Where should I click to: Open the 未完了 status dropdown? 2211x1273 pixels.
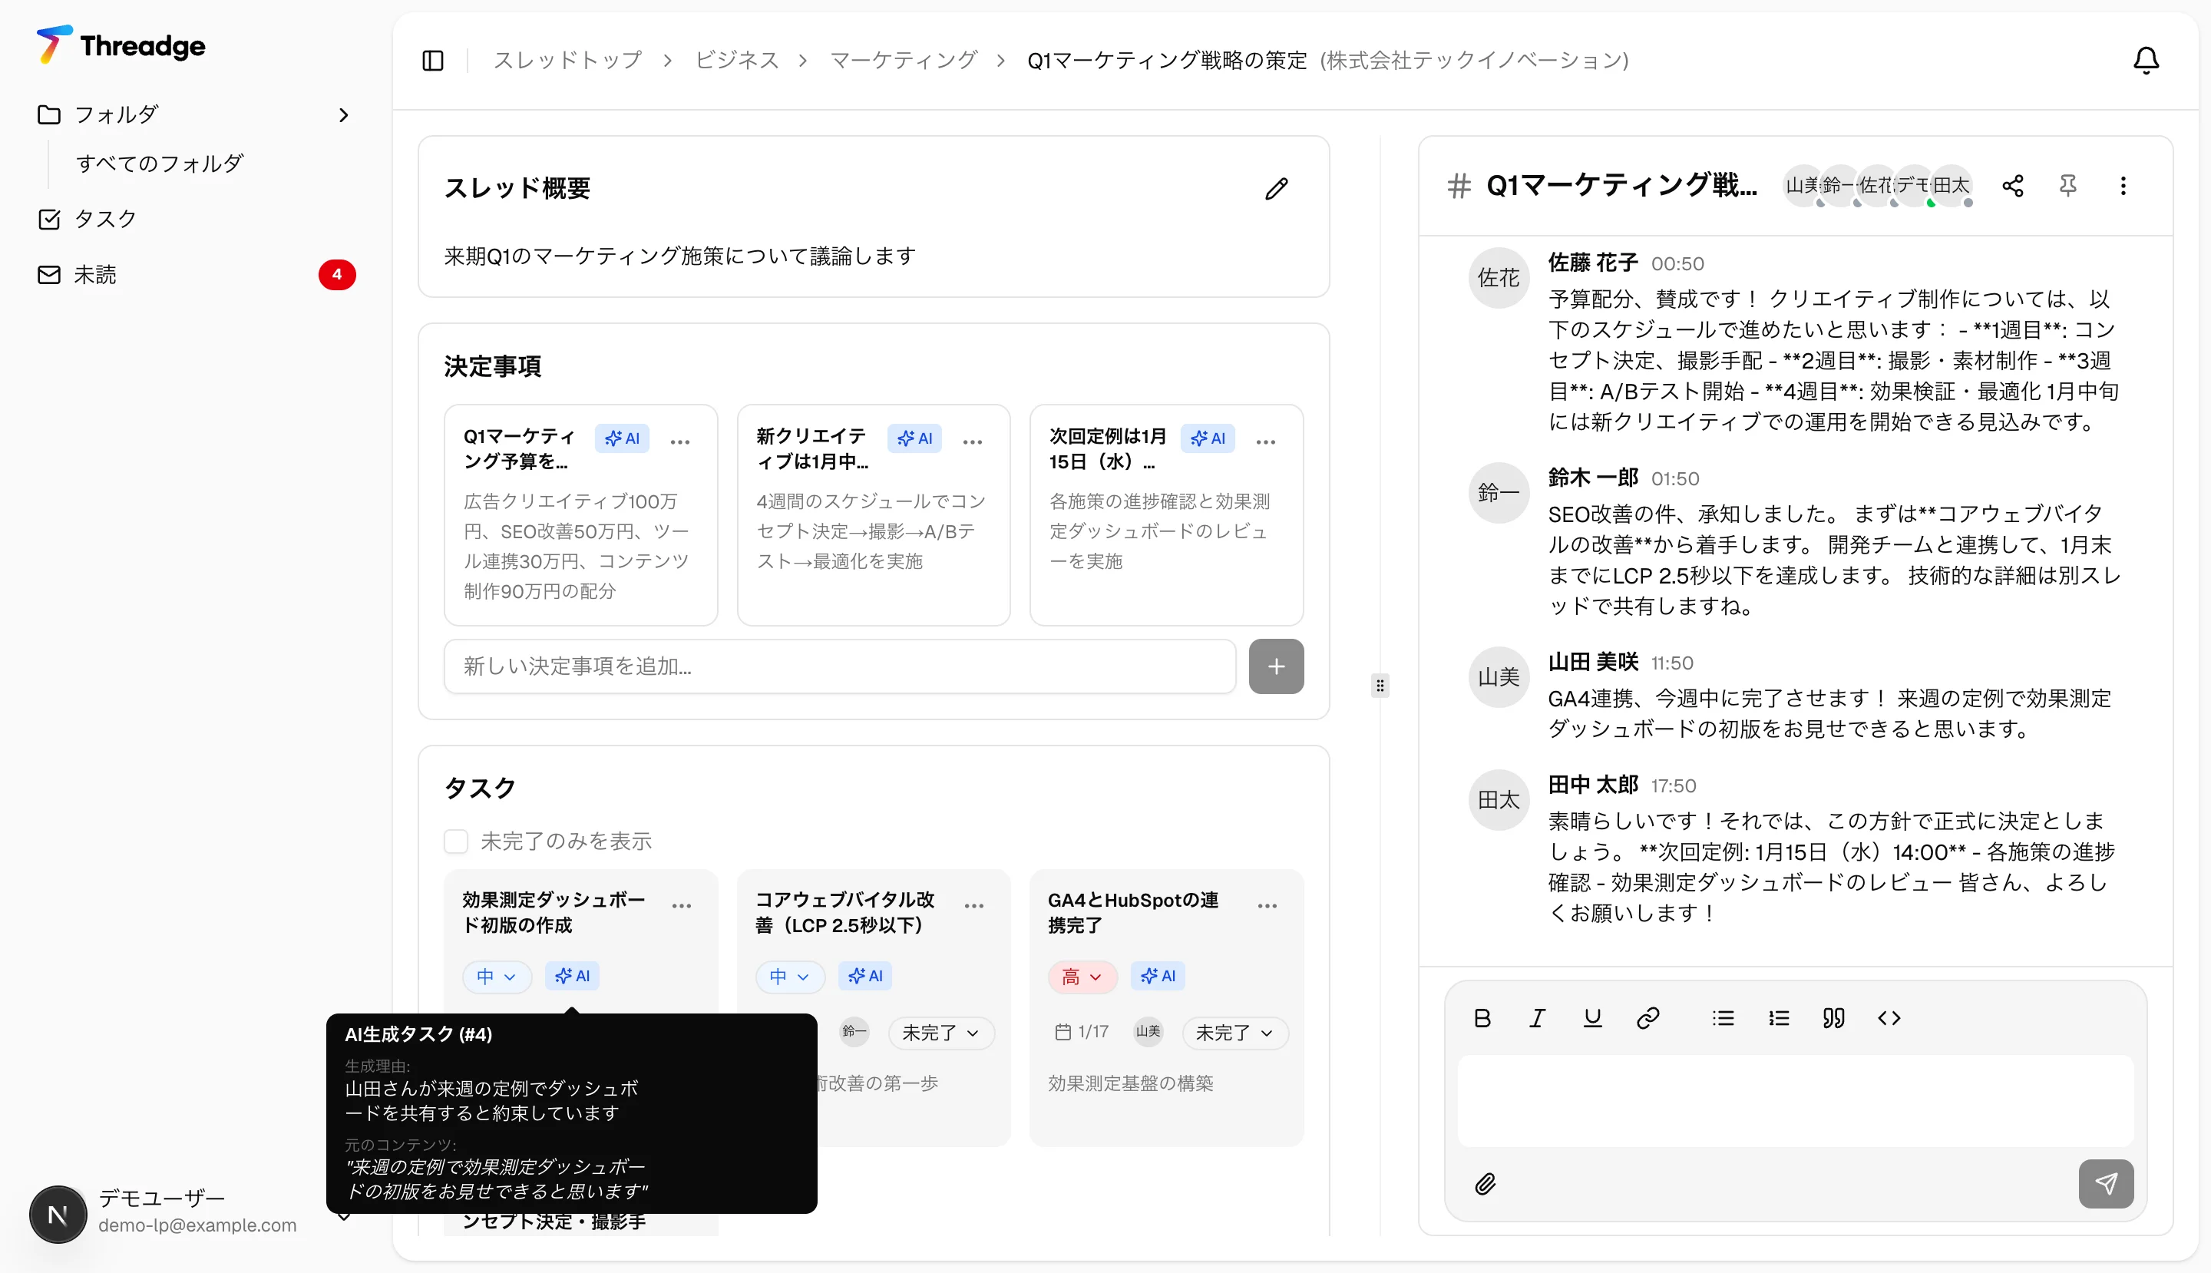pos(1235,1033)
